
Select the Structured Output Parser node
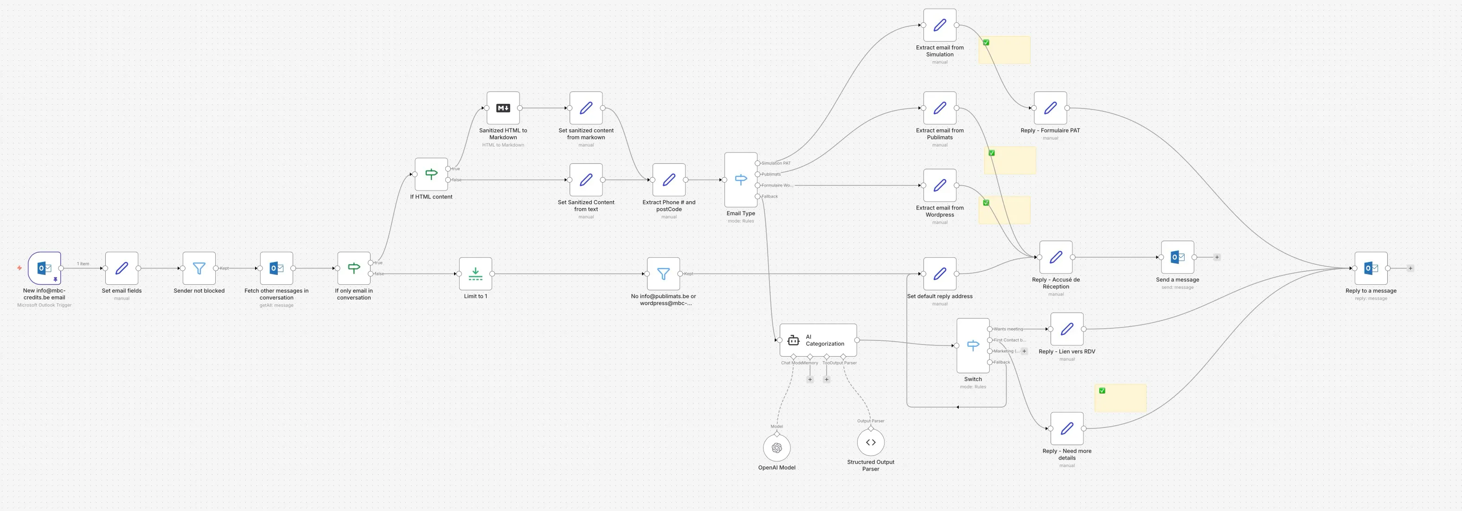click(x=870, y=442)
